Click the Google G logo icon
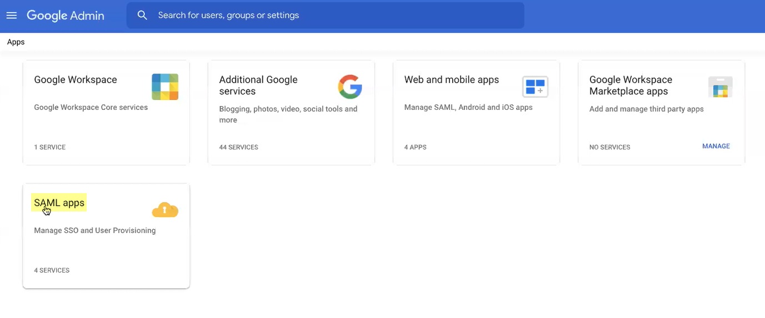This screenshot has height=318, width=765. point(350,87)
